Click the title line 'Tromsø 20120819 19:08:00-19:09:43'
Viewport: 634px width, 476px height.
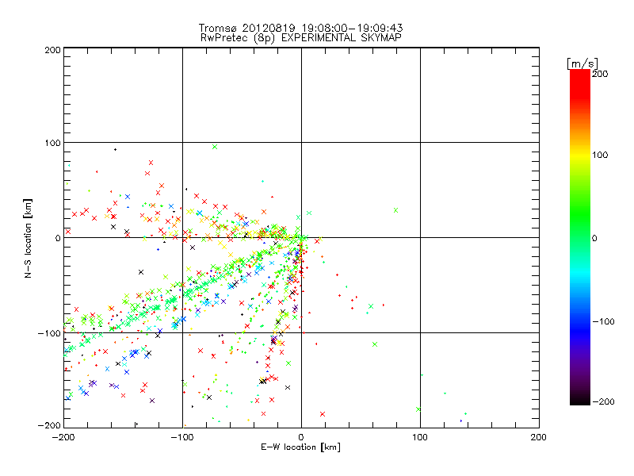pyautogui.click(x=300, y=28)
